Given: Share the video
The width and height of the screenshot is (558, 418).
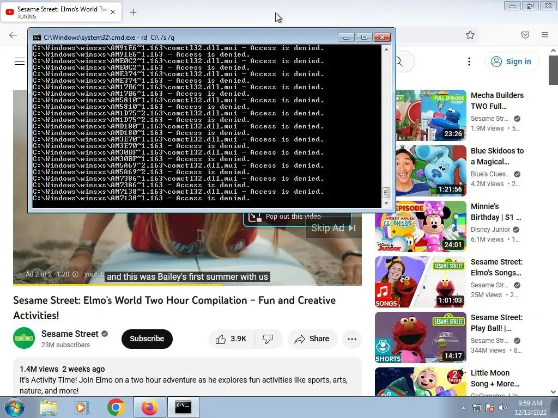Looking at the screenshot, I should click(x=312, y=339).
